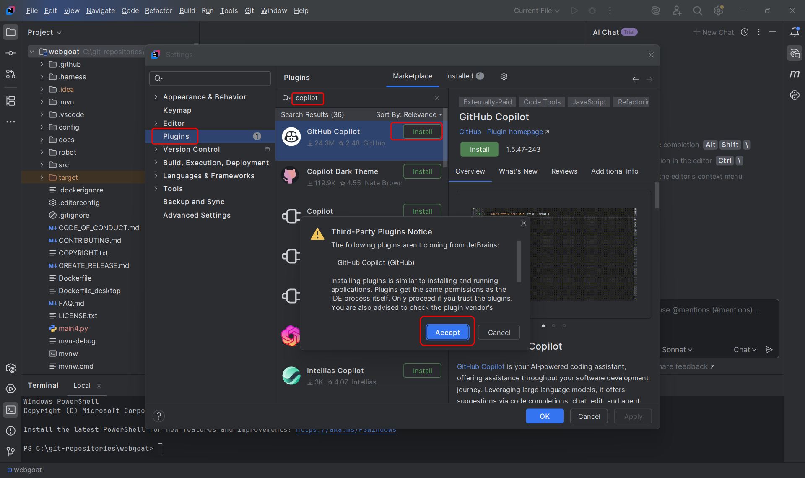Click the Search Everywhere magnifier icon

pyautogui.click(x=697, y=11)
